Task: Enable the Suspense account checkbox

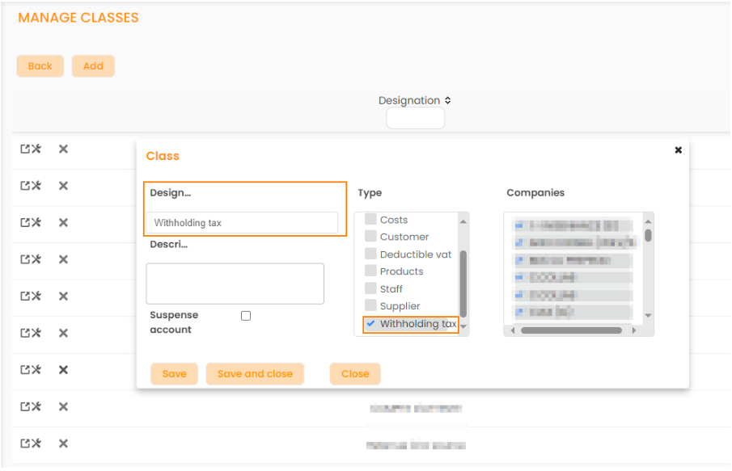Action: pyautogui.click(x=246, y=316)
